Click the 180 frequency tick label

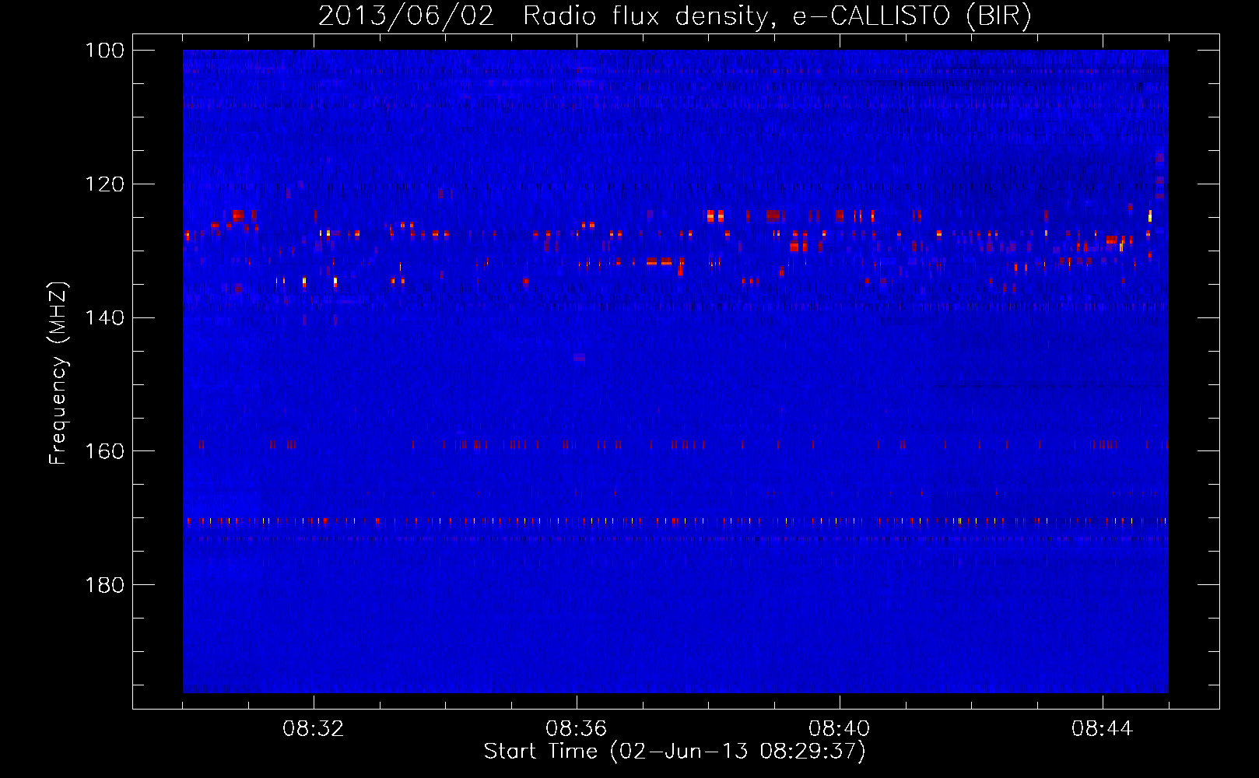coord(104,584)
